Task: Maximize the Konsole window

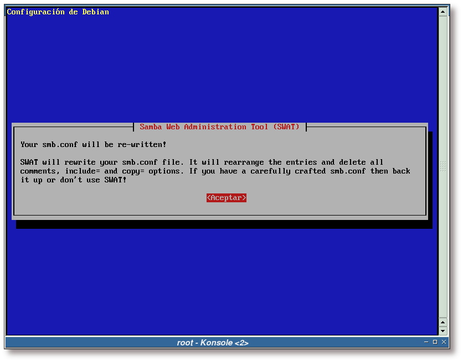Action: [435, 342]
